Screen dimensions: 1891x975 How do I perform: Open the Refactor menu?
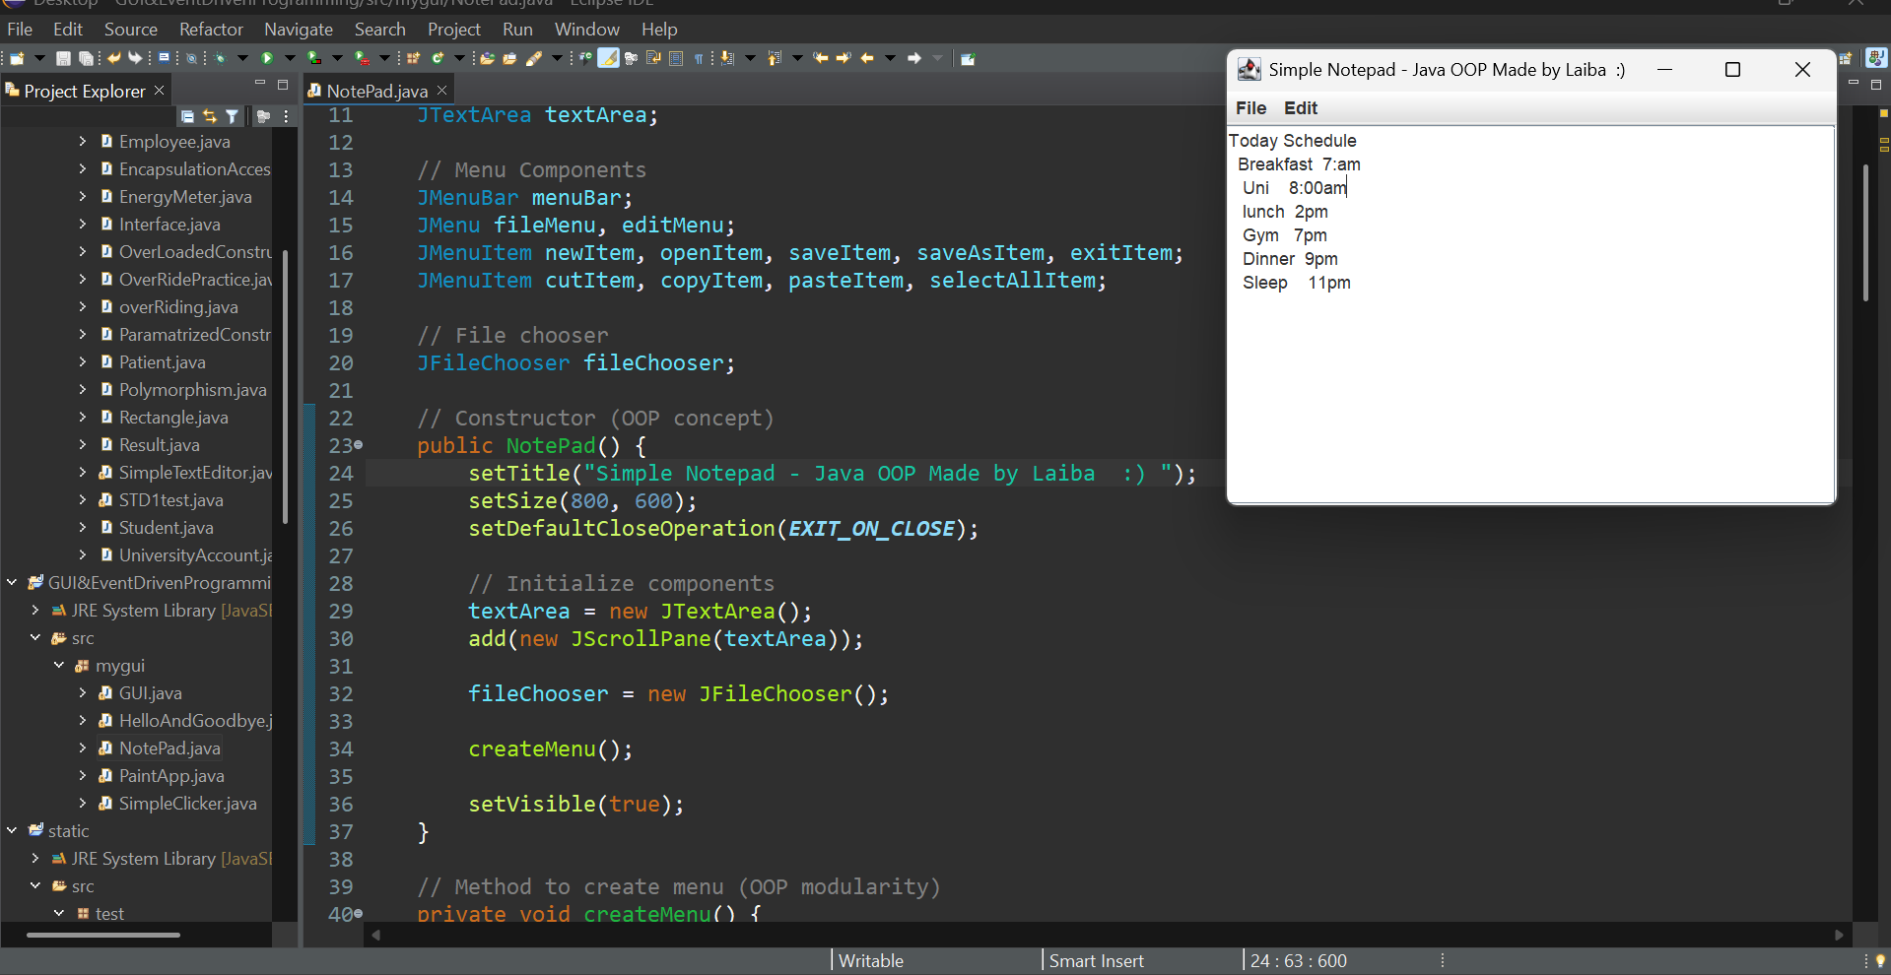pyautogui.click(x=210, y=30)
